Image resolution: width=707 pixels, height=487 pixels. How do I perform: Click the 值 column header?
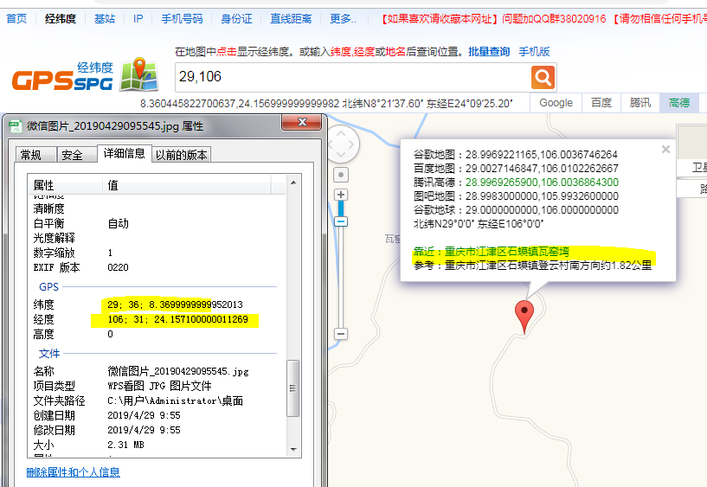pos(187,185)
